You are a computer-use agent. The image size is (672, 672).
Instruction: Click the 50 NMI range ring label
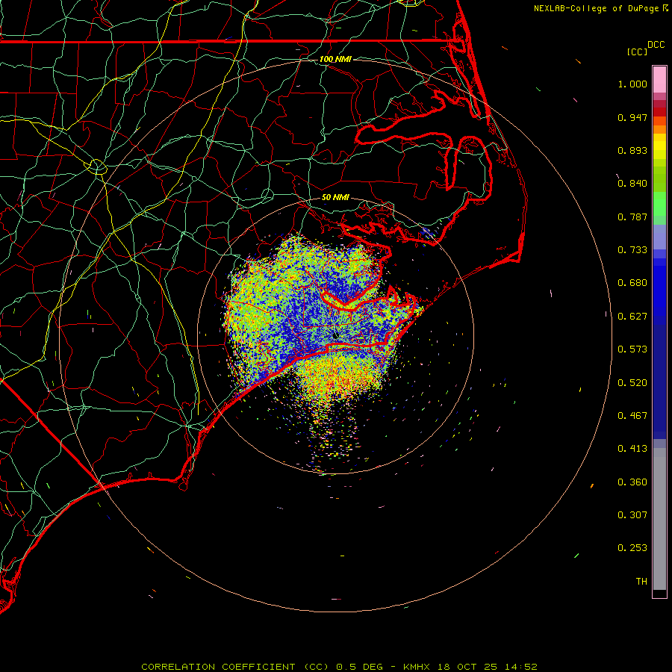point(335,197)
